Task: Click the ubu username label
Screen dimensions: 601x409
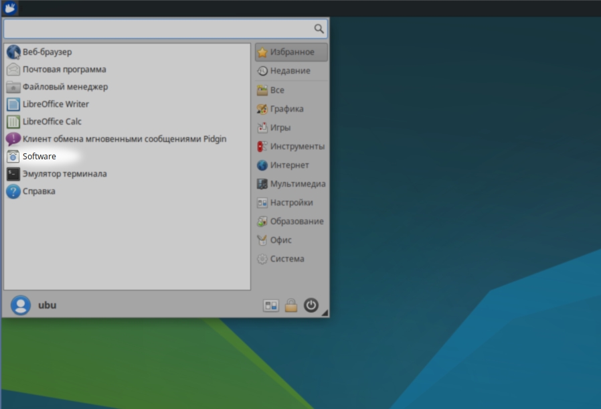Action: (47, 305)
